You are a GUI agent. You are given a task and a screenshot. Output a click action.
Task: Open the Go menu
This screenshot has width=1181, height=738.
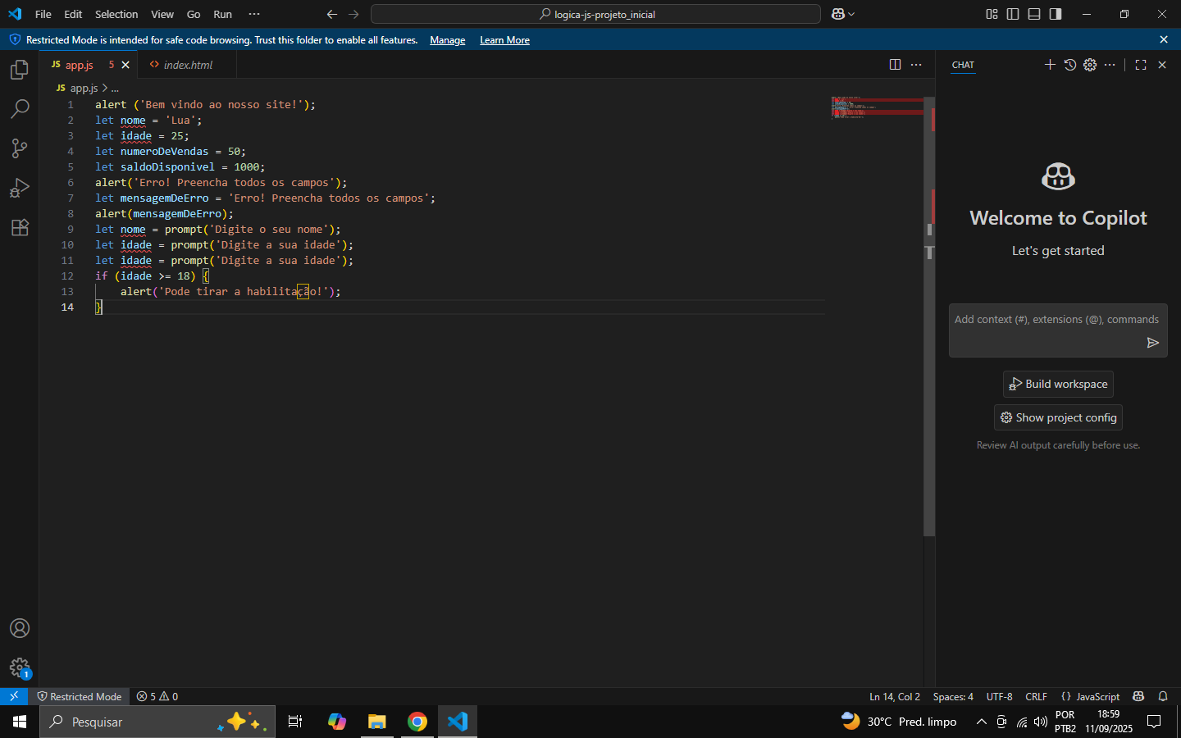[194, 14]
